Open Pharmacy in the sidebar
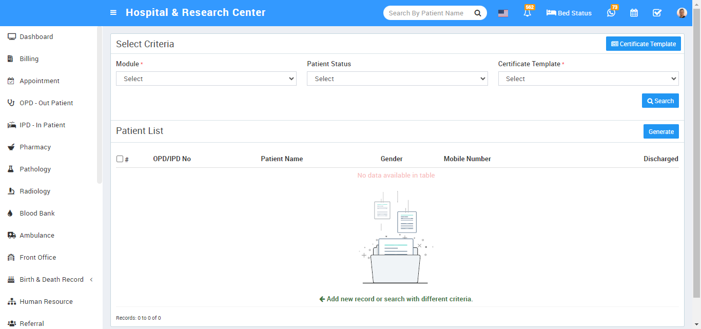Image resolution: width=701 pixels, height=329 pixels. 35,147
